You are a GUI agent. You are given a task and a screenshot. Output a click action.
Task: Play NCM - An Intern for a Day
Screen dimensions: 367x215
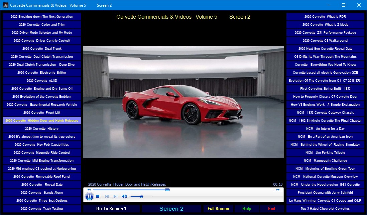(x=325, y=129)
